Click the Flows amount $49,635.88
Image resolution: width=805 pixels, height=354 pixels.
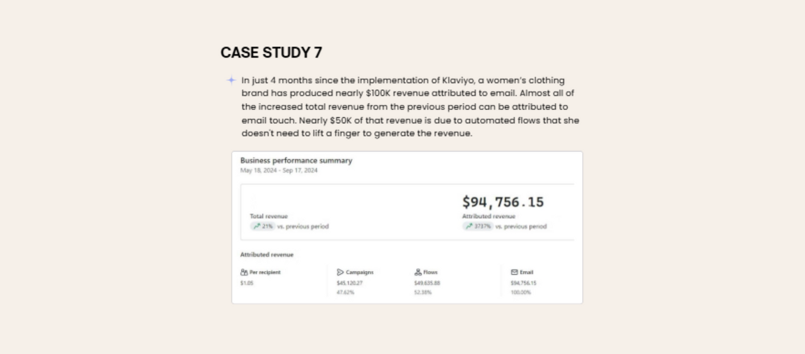click(427, 283)
